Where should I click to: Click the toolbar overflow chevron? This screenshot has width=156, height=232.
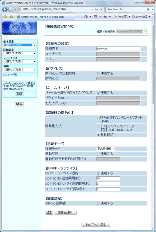153,15
